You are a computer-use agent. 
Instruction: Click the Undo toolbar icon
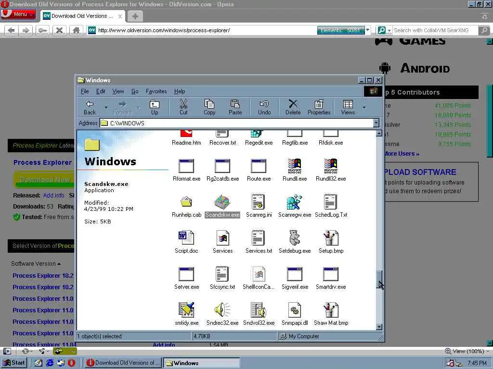264,107
